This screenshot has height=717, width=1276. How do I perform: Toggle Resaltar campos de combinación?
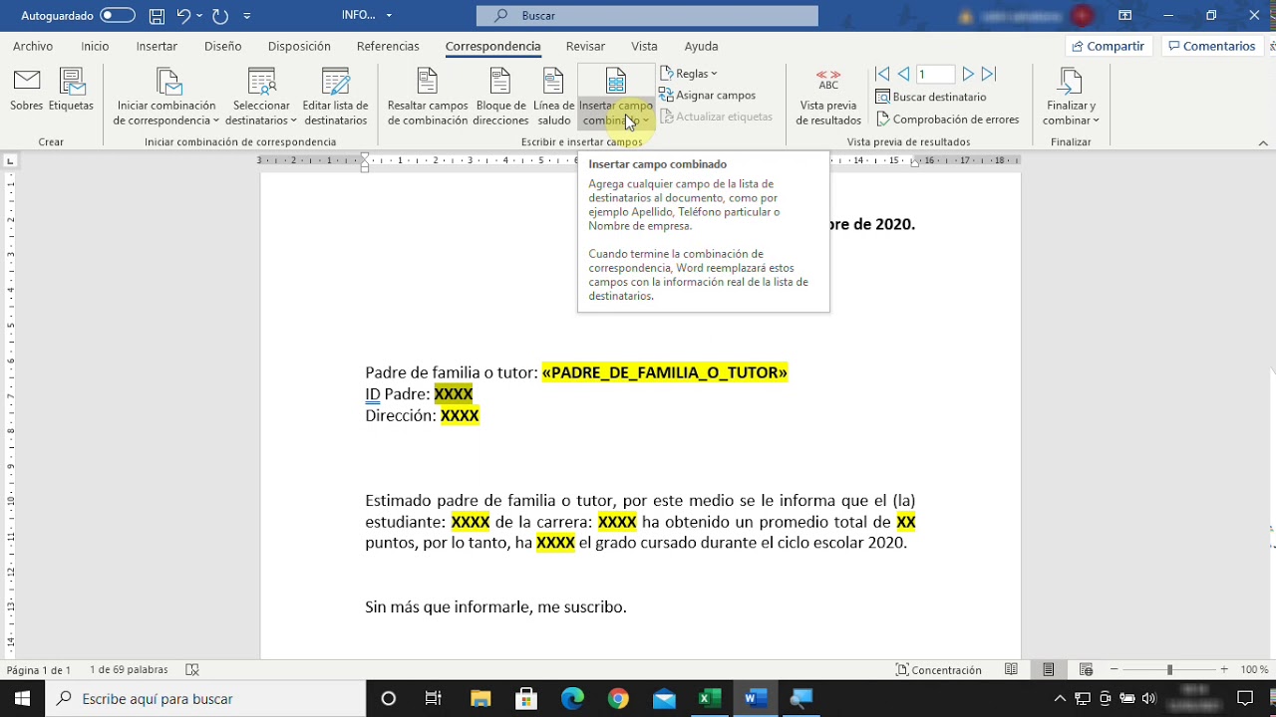(428, 97)
